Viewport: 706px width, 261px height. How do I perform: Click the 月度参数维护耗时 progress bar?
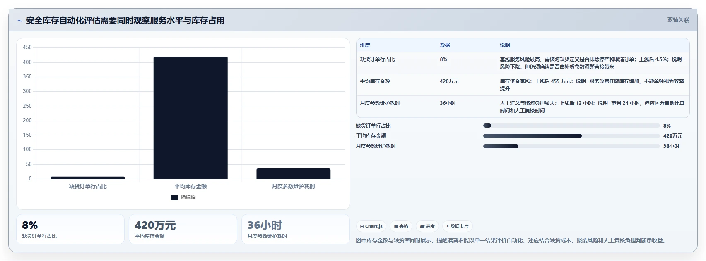[571, 146]
